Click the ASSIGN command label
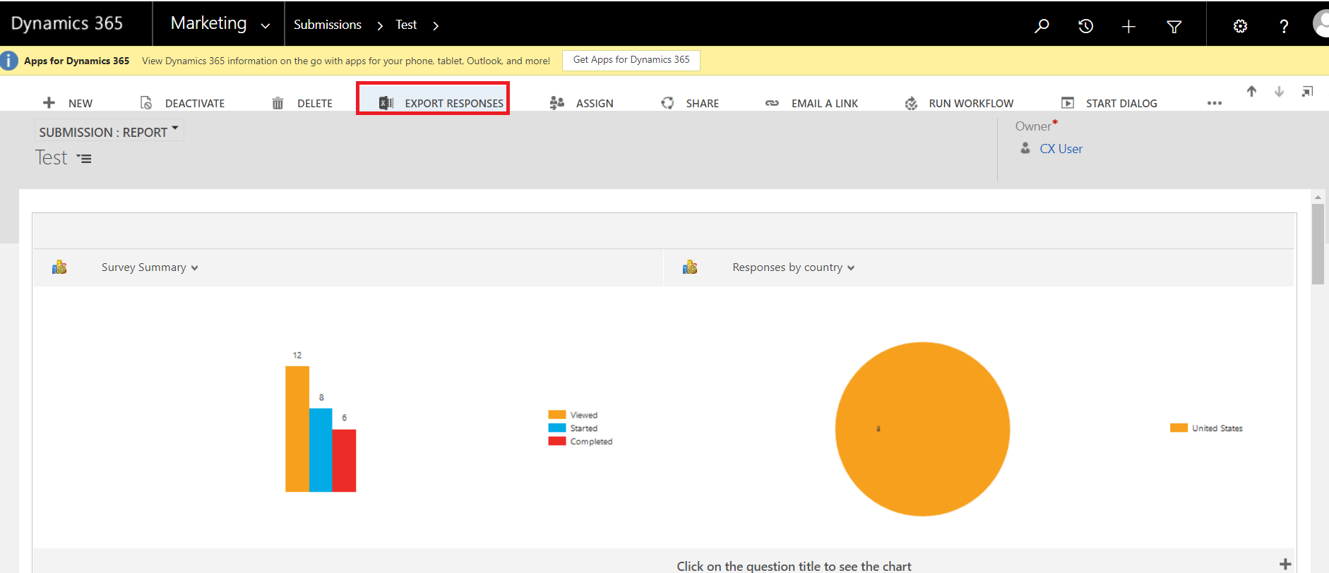1329x573 pixels. [x=595, y=103]
